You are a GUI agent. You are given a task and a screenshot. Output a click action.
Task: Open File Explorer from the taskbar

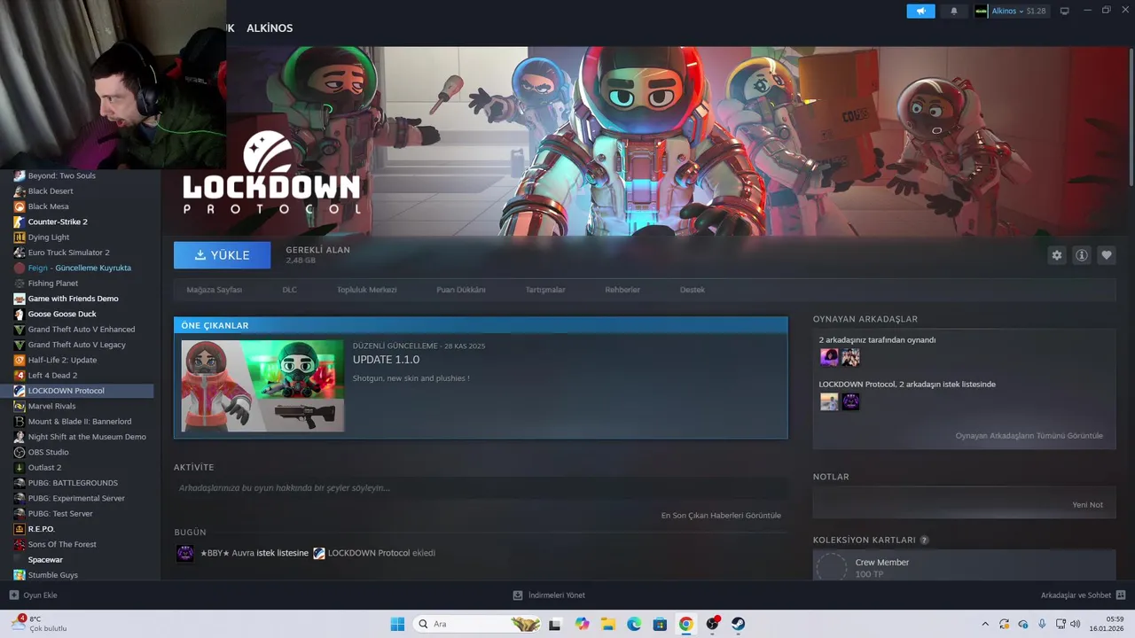[x=607, y=624]
